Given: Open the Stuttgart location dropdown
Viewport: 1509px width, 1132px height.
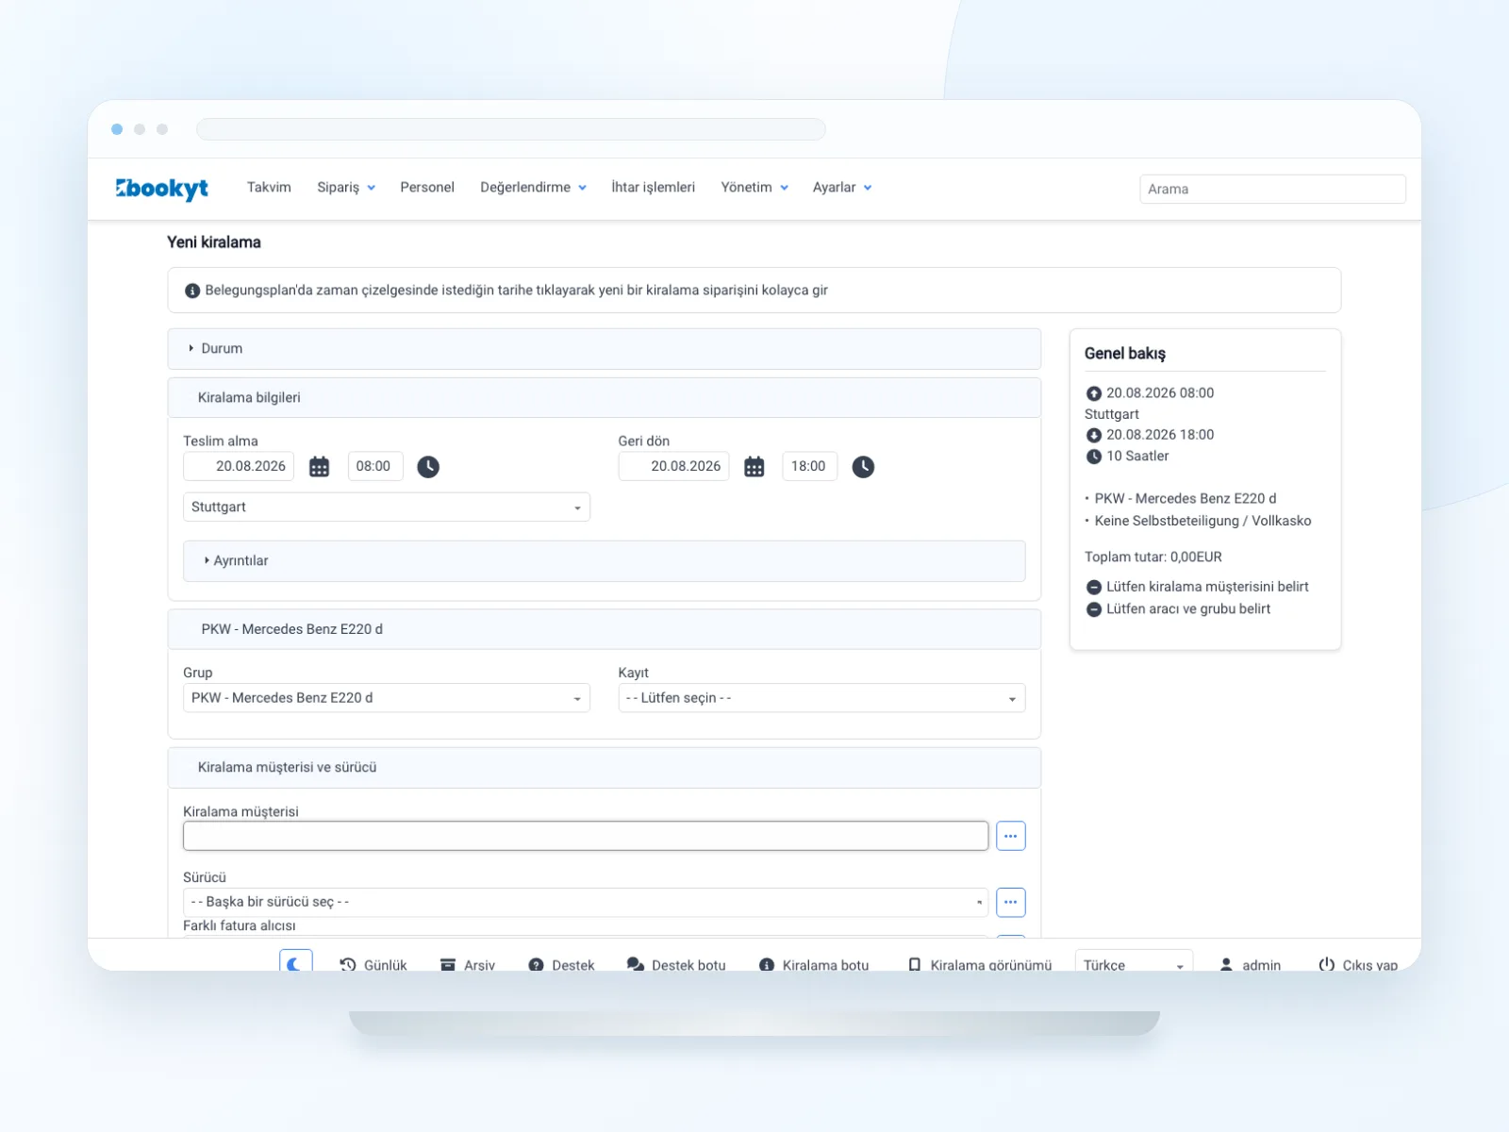Looking at the screenshot, I should (387, 507).
